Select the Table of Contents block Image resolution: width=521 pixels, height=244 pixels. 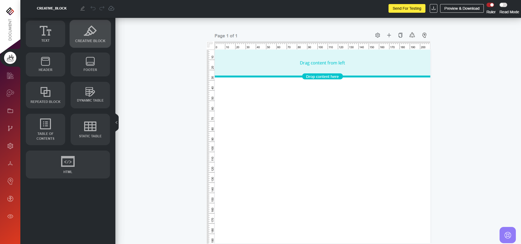(x=45, y=129)
